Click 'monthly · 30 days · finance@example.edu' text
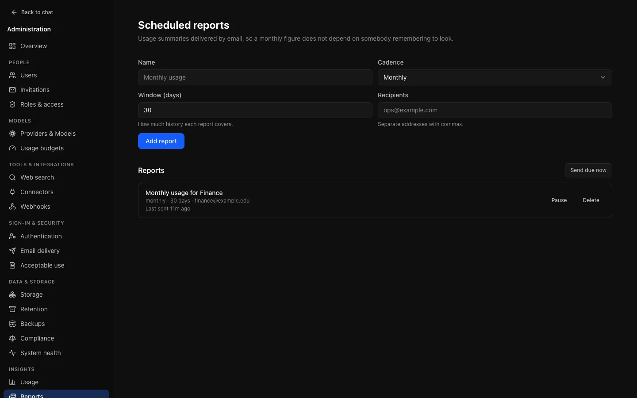Screen dimensions: 637x398 [197, 201]
